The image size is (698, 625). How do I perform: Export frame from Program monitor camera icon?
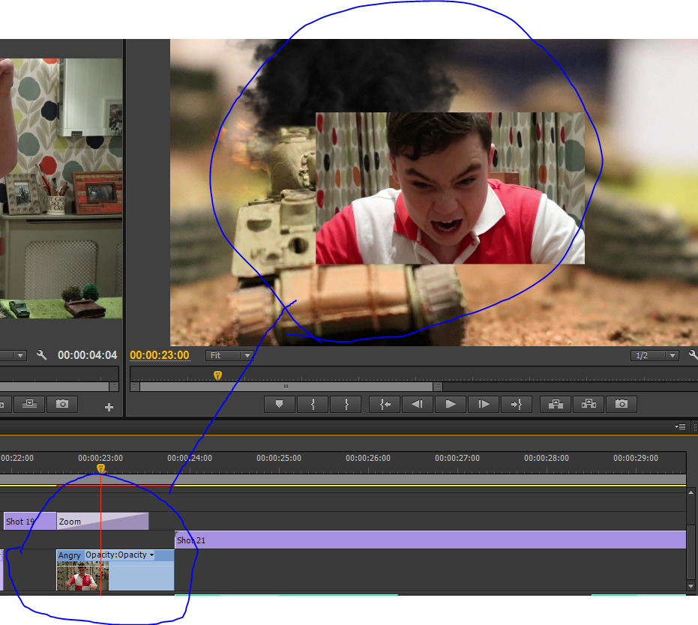click(x=622, y=404)
